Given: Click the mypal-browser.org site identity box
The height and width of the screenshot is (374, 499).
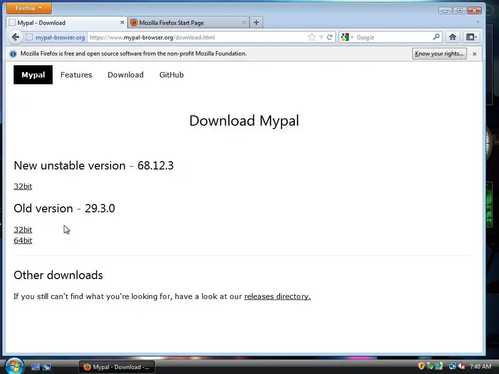Looking at the screenshot, I should pos(56,37).
